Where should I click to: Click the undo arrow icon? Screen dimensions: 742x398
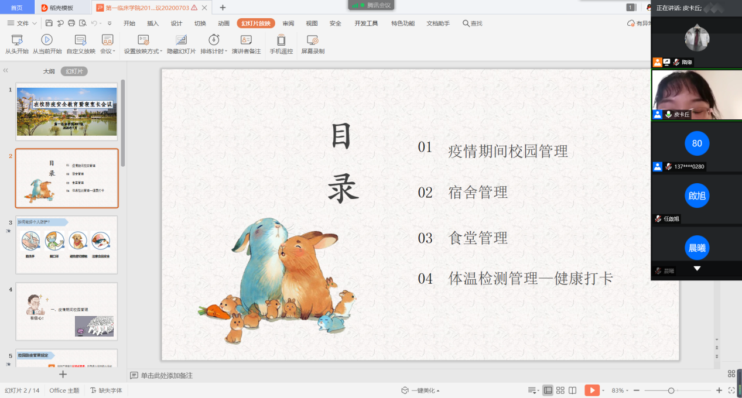pyautogui.click(x=94, y=23)
